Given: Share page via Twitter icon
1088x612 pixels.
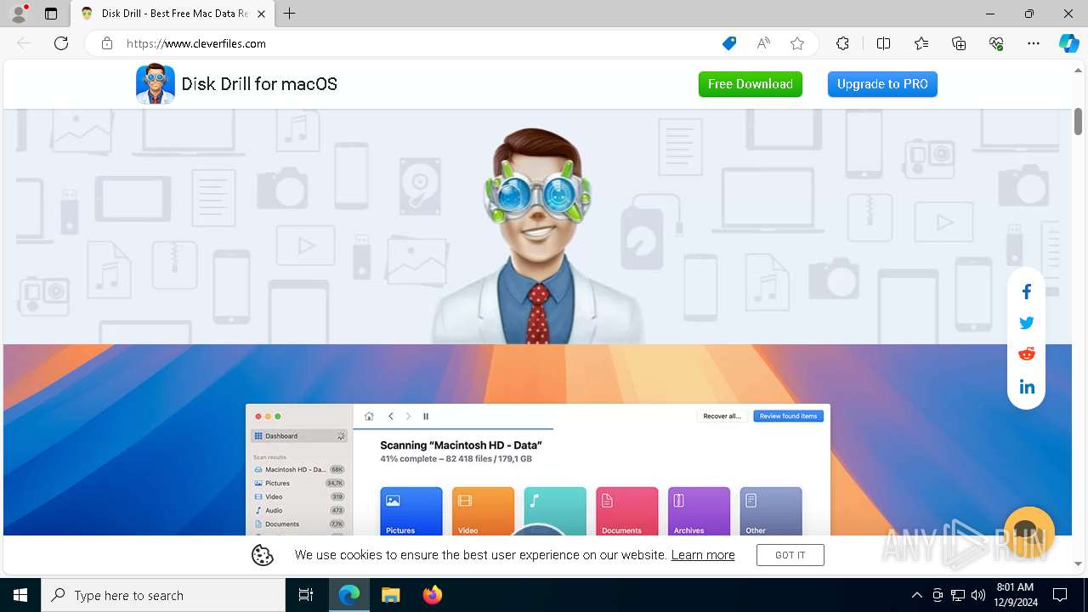Looking at the screenshot, I should point(1027,323).
